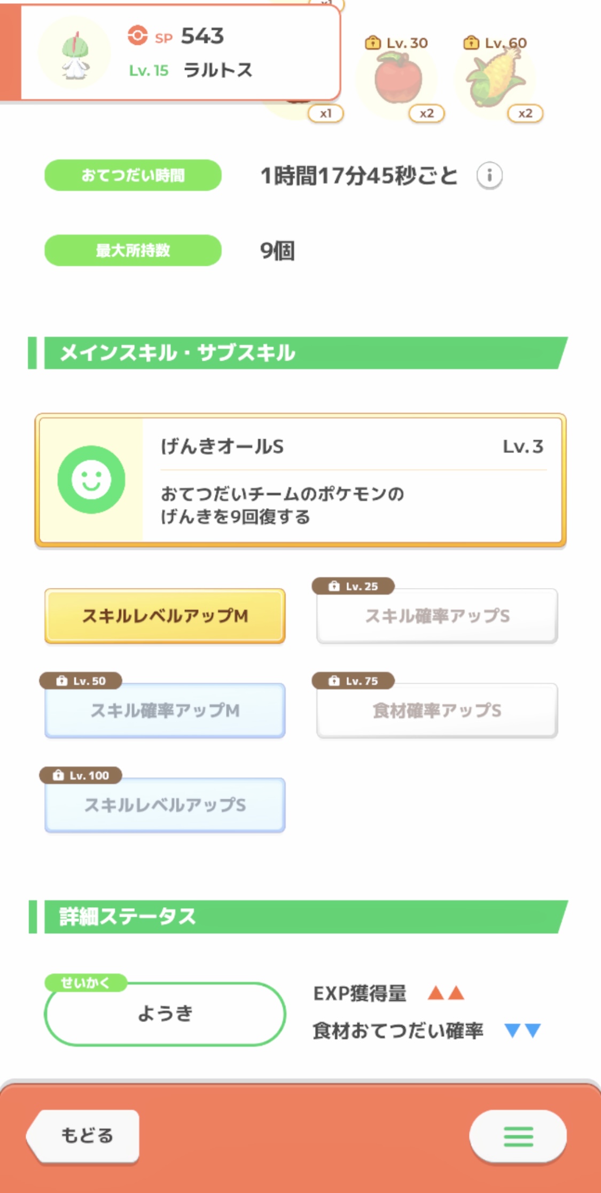Viewport: 601px width, 1193px height.
Task: Tap the locked スキル確率アップS sub skill
Action: [x=437, y=616]
